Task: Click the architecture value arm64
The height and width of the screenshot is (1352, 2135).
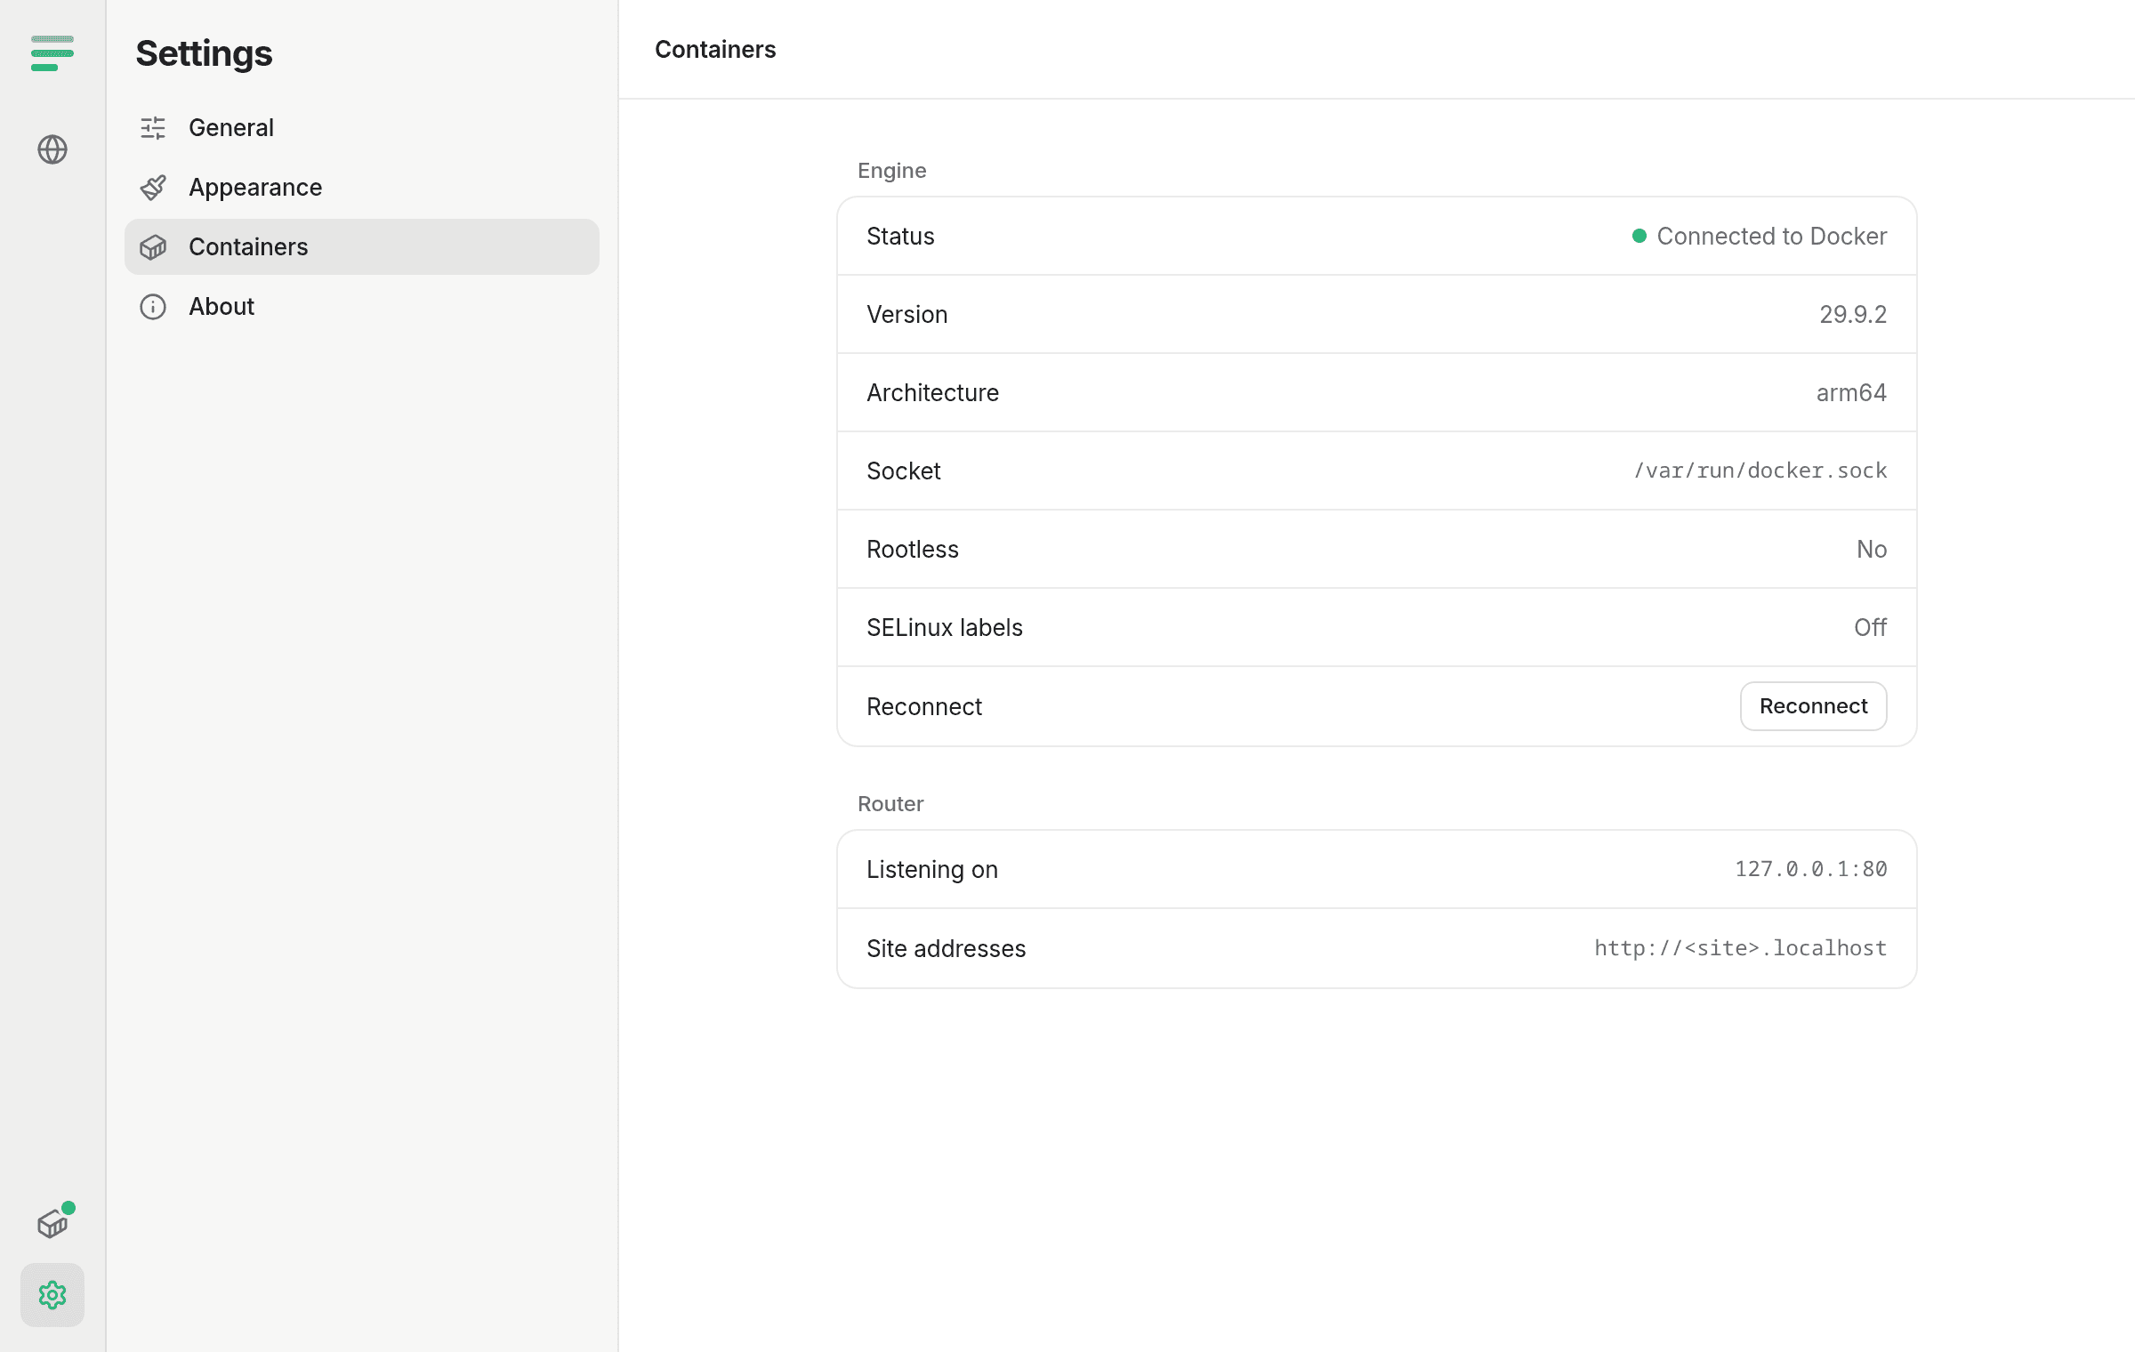Action: click(x=1851, y=393)
